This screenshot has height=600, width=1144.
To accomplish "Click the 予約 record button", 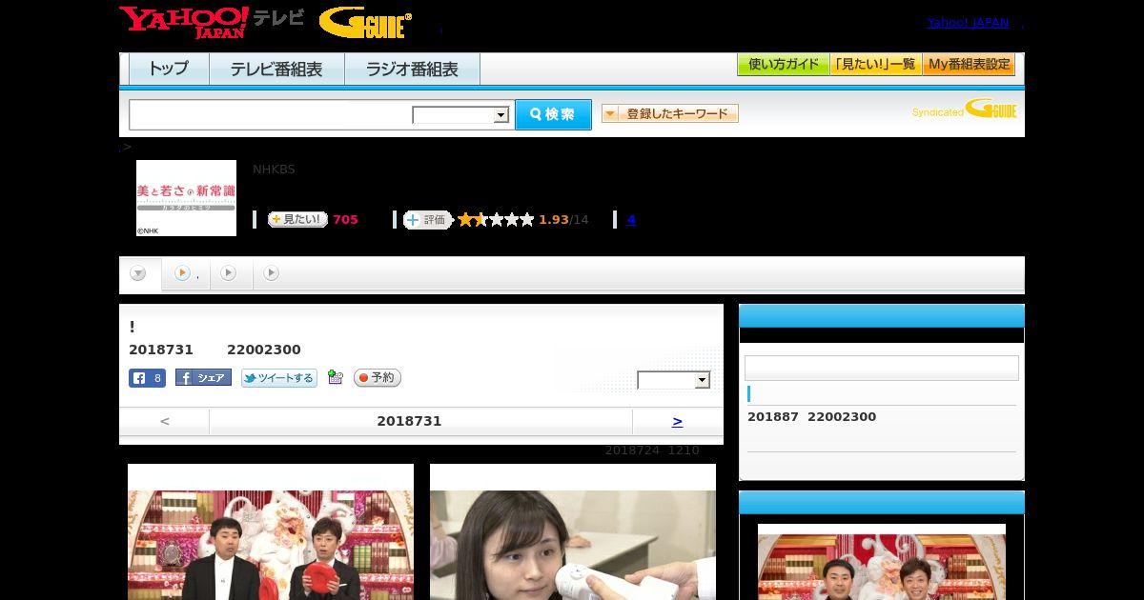I will [x=378, y=378].
